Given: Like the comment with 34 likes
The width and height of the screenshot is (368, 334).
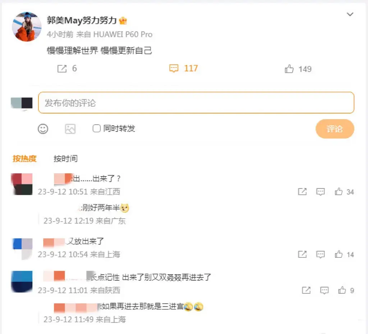Looking at the screenshot, I should pos(339,192).
